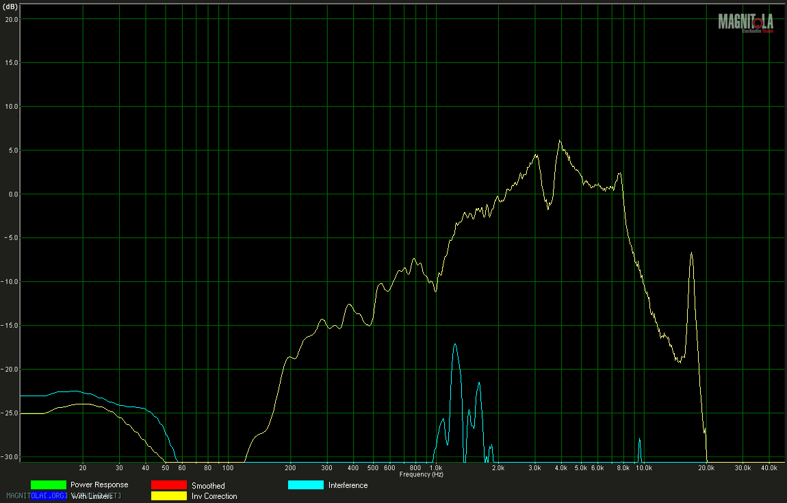The height and width of the screenshot is (503, 787).
Task: Click the 20.0k frequency axis tick label
Action: 706,468
